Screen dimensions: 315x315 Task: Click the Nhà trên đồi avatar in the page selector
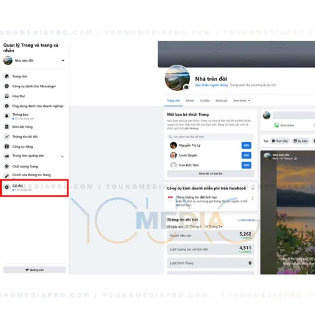[8, 60]
